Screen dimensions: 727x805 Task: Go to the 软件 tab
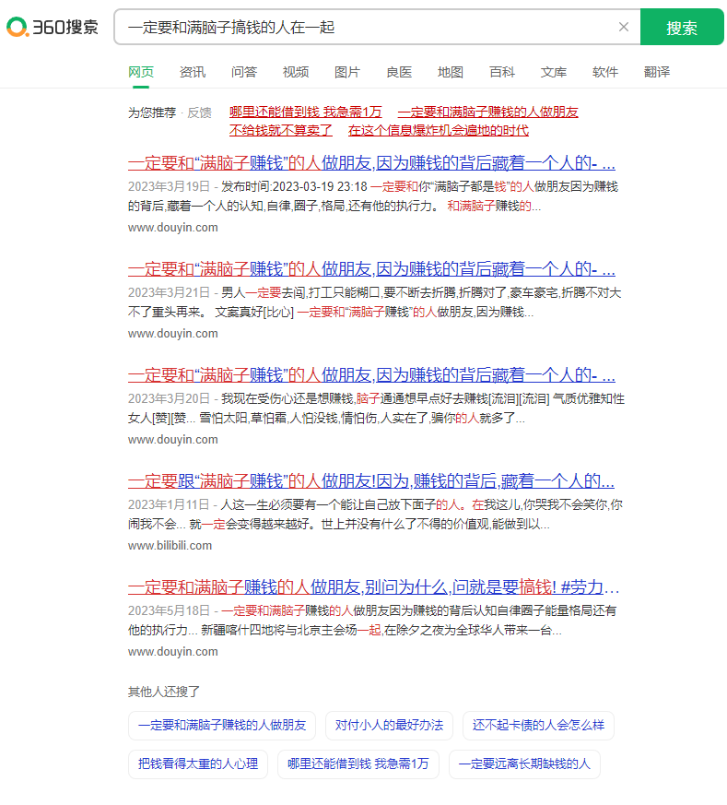[604, 72]
